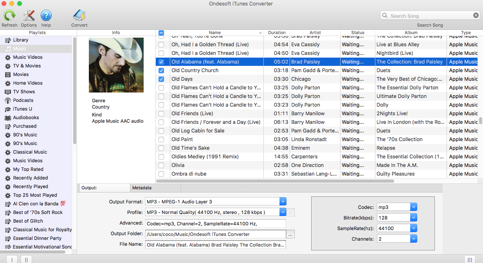Screen dimensions: 483x263
Task: Sort by the Duration column header
Action: [x=277, y=33]
